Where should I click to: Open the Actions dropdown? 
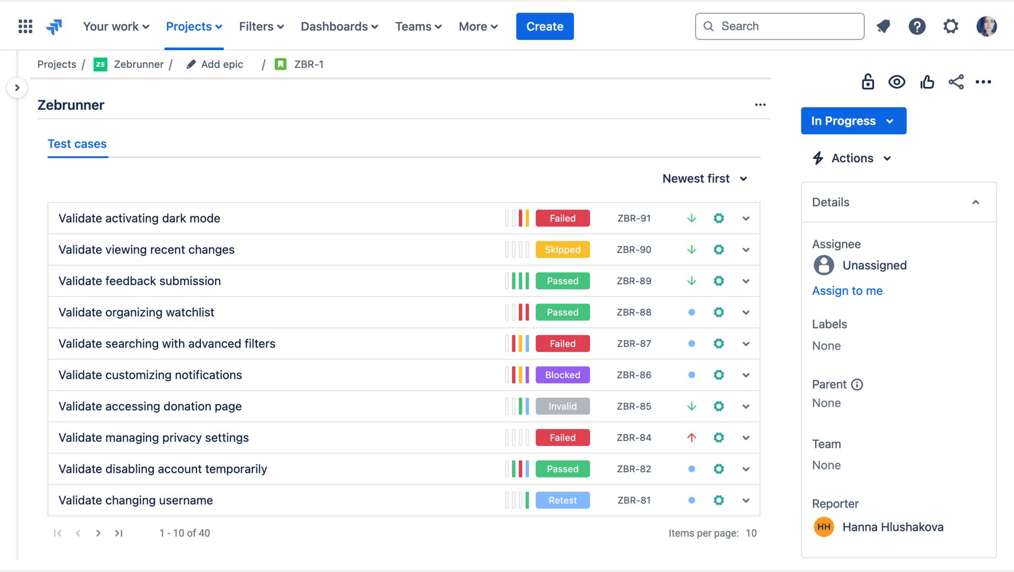tap(852, 158)
